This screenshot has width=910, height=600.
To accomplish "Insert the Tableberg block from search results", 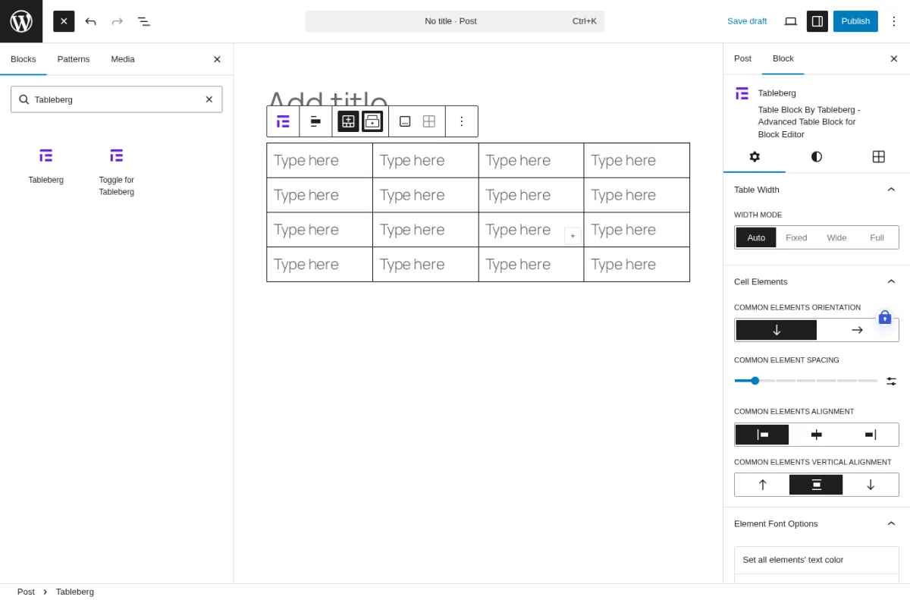I will click(46, 166).
